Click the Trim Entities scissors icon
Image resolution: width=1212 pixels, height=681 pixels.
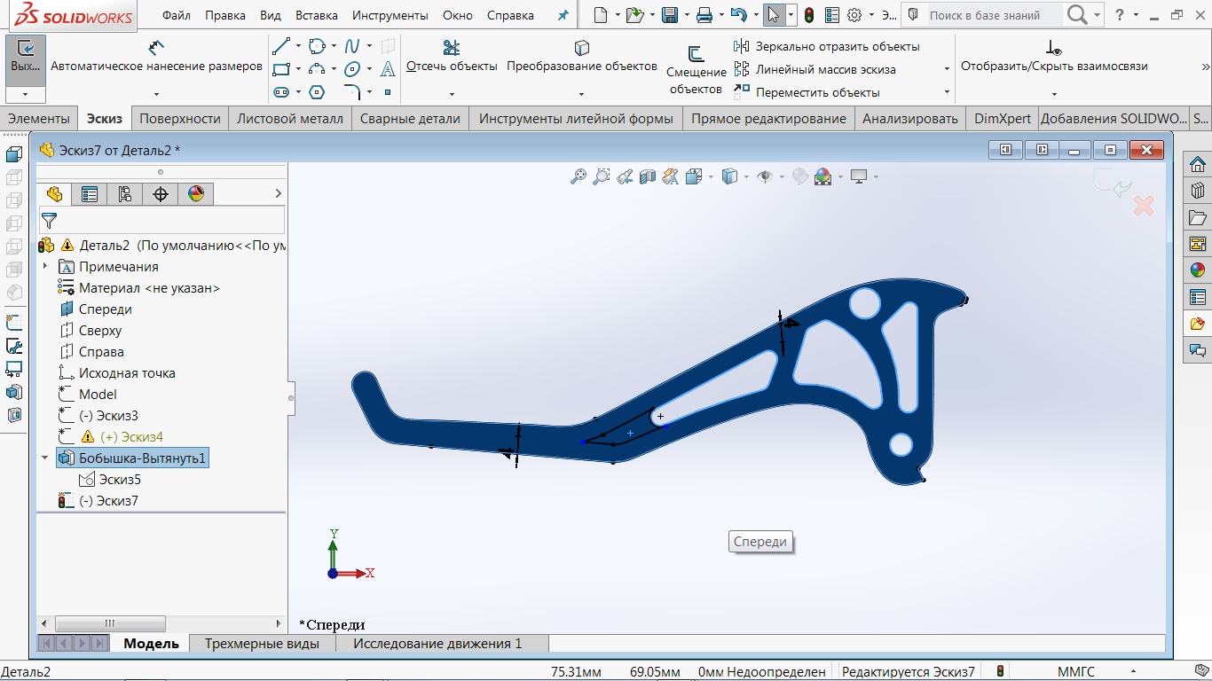[x=451, y=47]
